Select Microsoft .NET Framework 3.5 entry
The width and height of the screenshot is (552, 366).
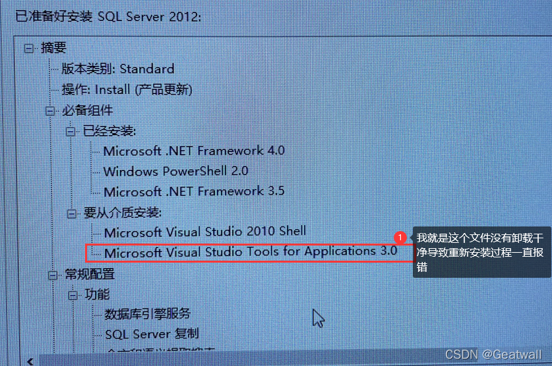click(x=194, y=192)
